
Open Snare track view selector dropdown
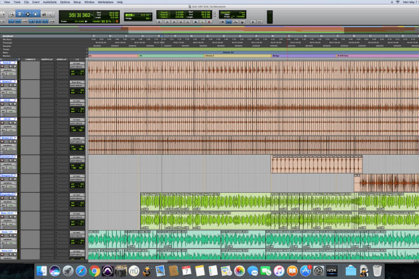coord(8,89)
